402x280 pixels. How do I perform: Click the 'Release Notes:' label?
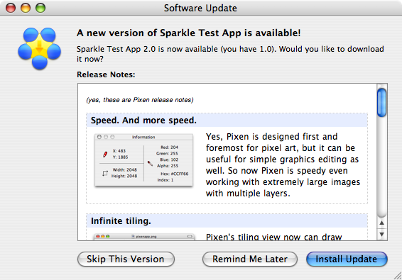click(x=106, y=74)
